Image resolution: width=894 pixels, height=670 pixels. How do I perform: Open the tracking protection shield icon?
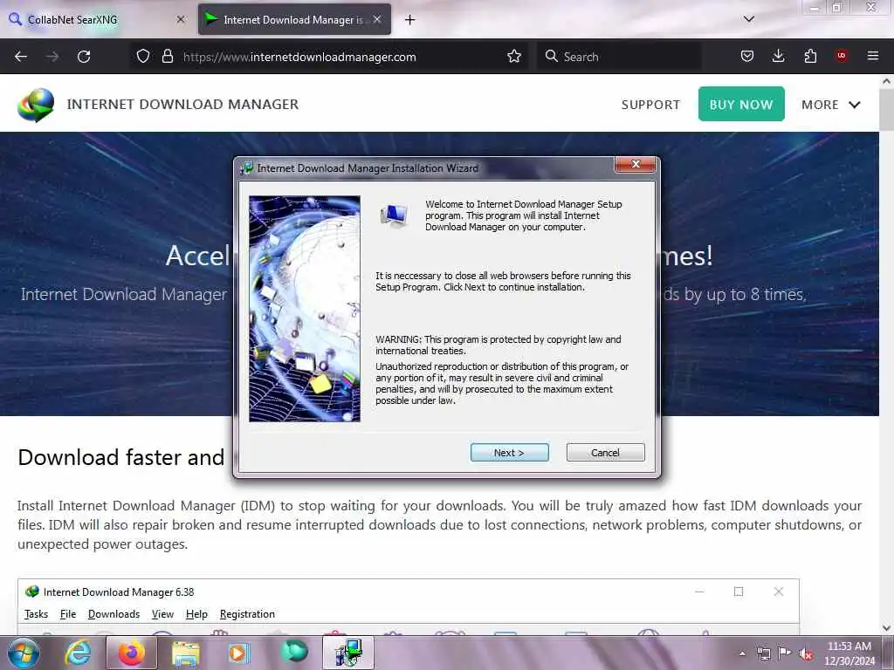[143, 57]
